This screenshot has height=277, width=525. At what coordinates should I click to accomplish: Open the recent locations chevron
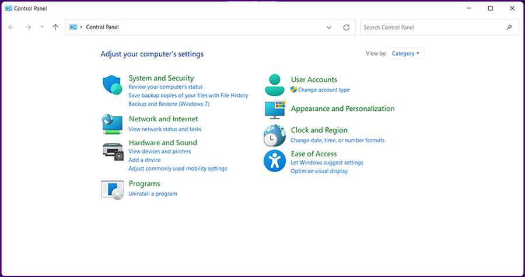(x=42, y=27)
